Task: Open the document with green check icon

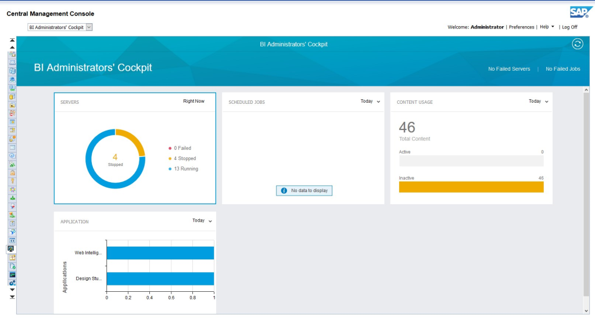Action: pyautogui.click(x=13, y=266)
